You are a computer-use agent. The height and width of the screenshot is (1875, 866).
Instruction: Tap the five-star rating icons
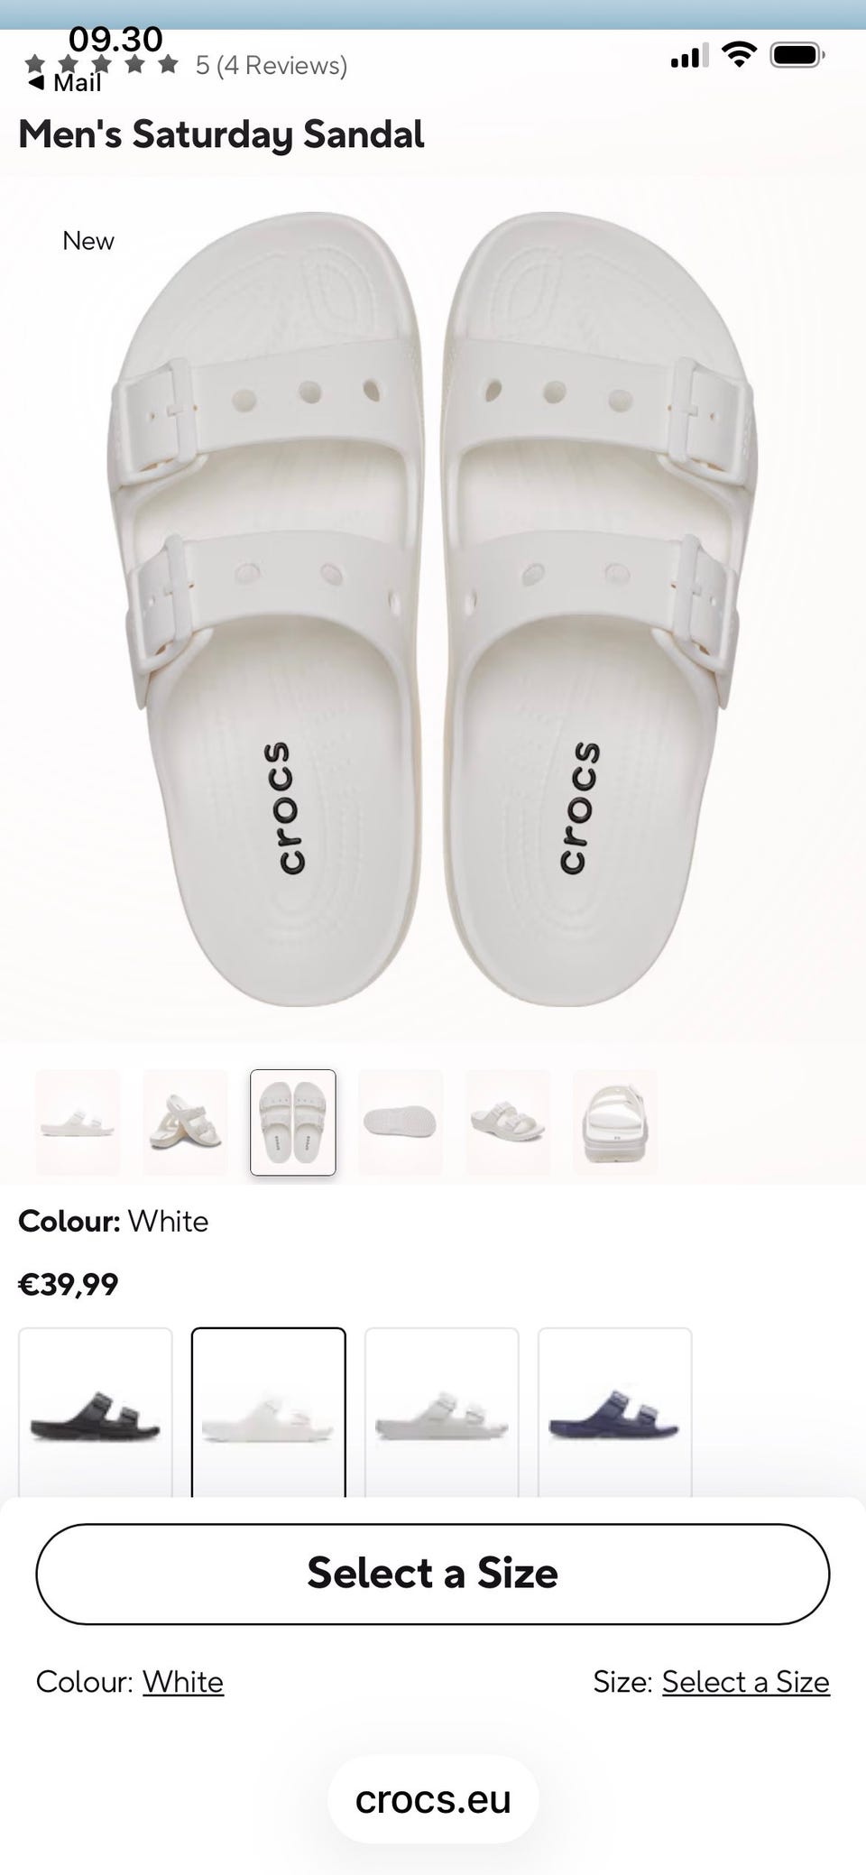tap(102, 64)
